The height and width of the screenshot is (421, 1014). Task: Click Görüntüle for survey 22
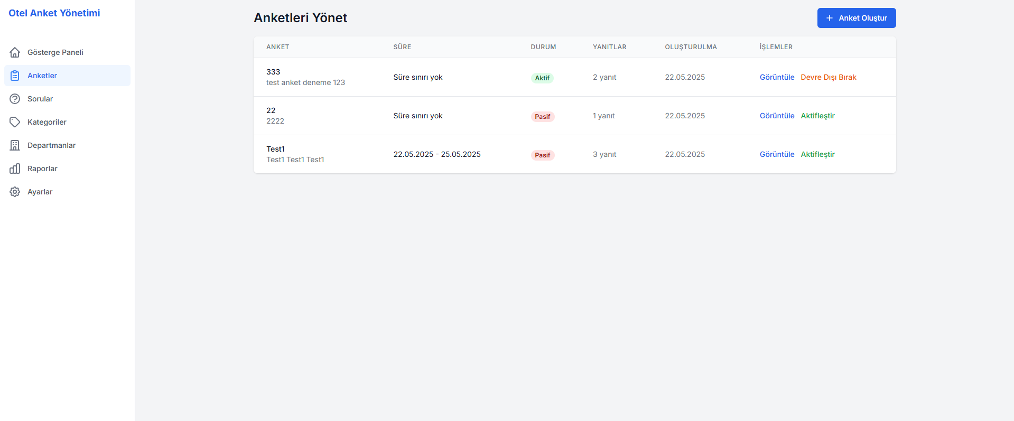pyautogui.click(x=777, y=116)
